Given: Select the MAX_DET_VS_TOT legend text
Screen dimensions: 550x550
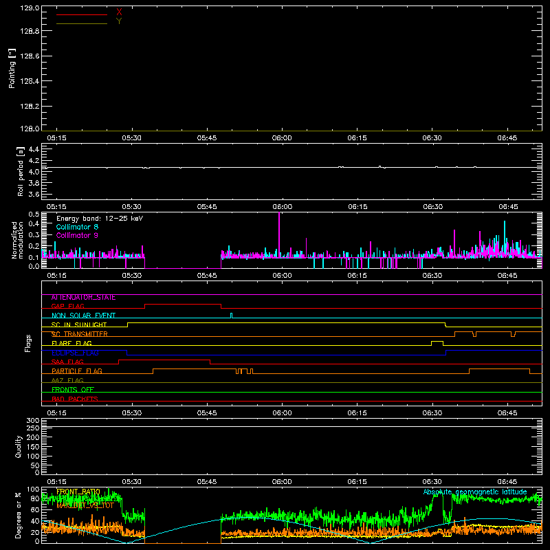Looking at the screenshot, I should point(85,505).
